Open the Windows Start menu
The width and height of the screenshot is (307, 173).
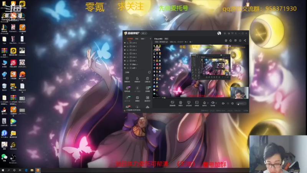click(x=3, y=170)
